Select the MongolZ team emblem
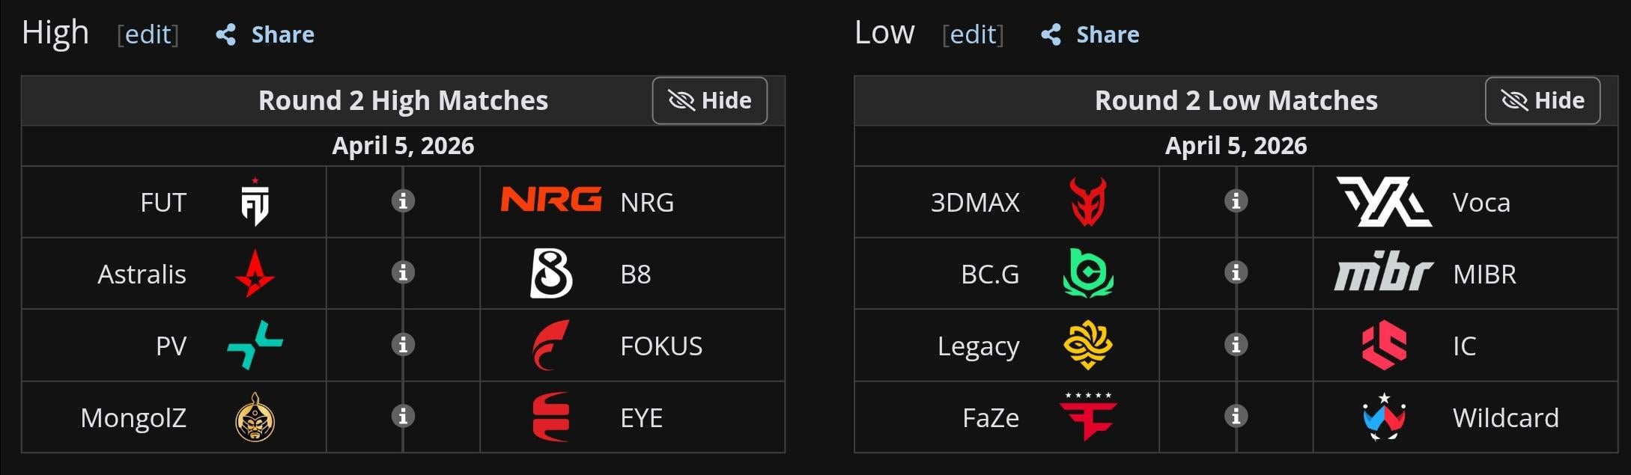Image resolution: width=1631 pixels, height=475 pixels. (x=255, y=417)
